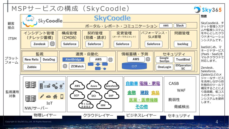This screenshot has height=129, width=229.
Task: Select the Zendesk box
Action: click(x=40, y=44)
